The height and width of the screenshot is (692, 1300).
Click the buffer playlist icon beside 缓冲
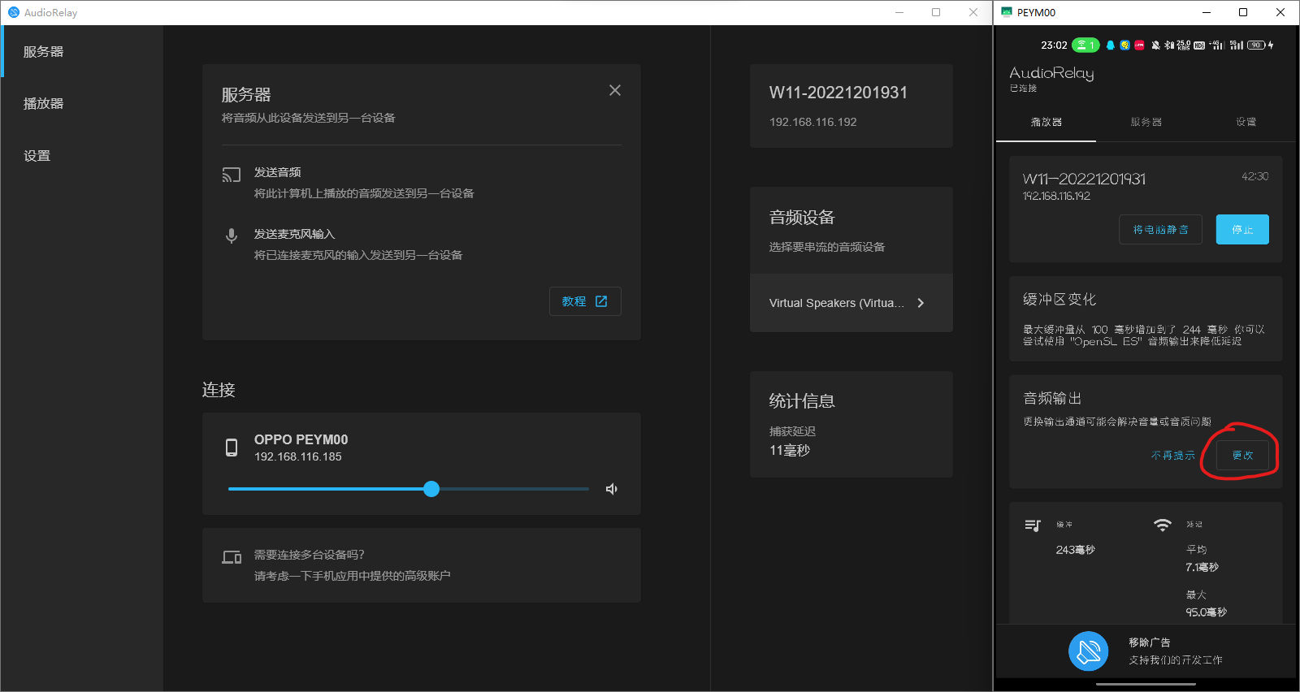pos(1033,525)
